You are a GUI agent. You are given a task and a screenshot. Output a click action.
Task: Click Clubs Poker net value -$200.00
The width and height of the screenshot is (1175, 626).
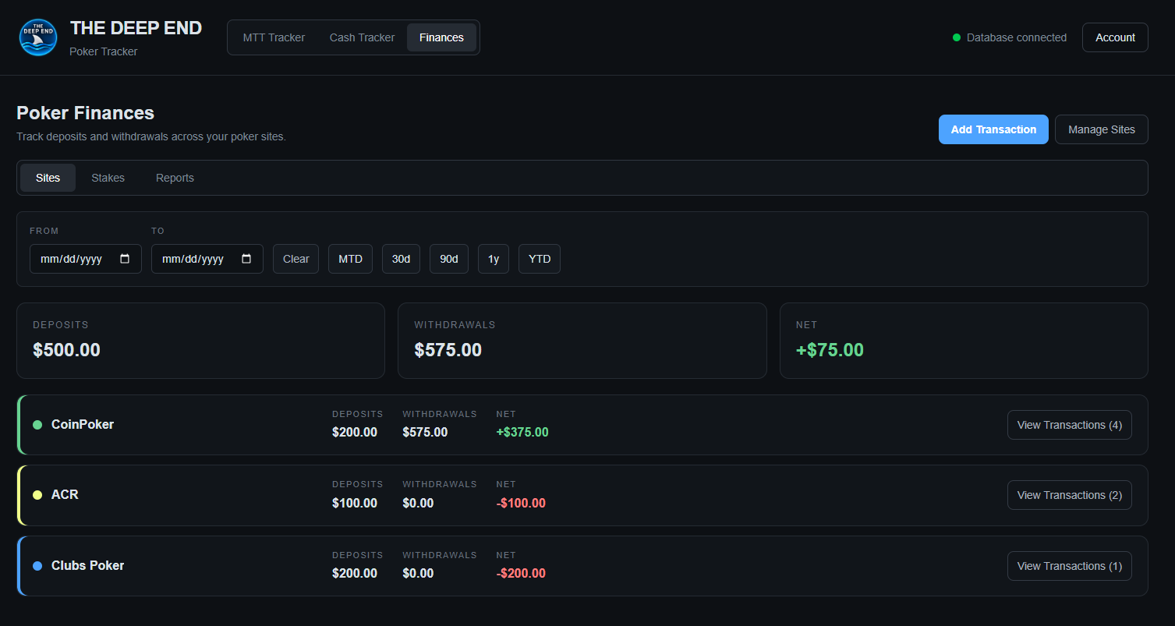point(521,573)
